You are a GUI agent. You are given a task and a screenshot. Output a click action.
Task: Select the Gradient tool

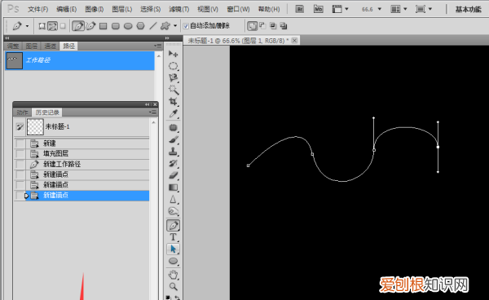[173, 187]
